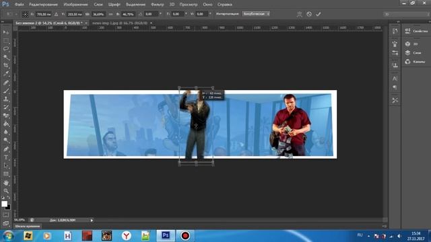
Task: Select the Crop tool
Action: [x=6, y=66]
